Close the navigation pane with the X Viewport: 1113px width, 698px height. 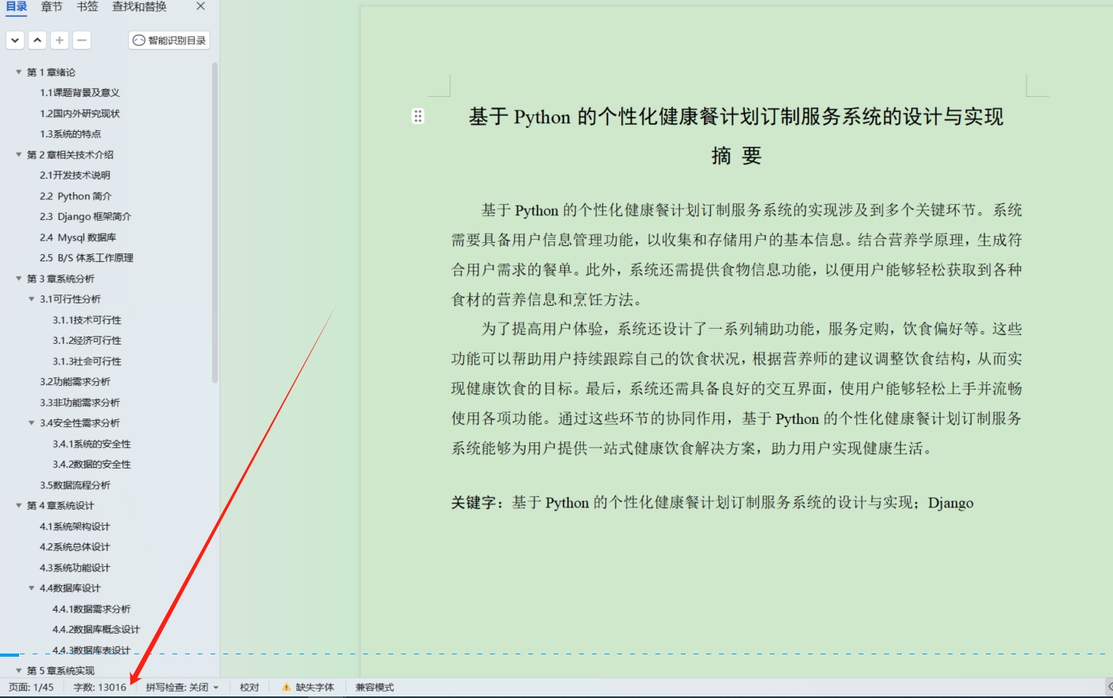click(x=200, y=6)
